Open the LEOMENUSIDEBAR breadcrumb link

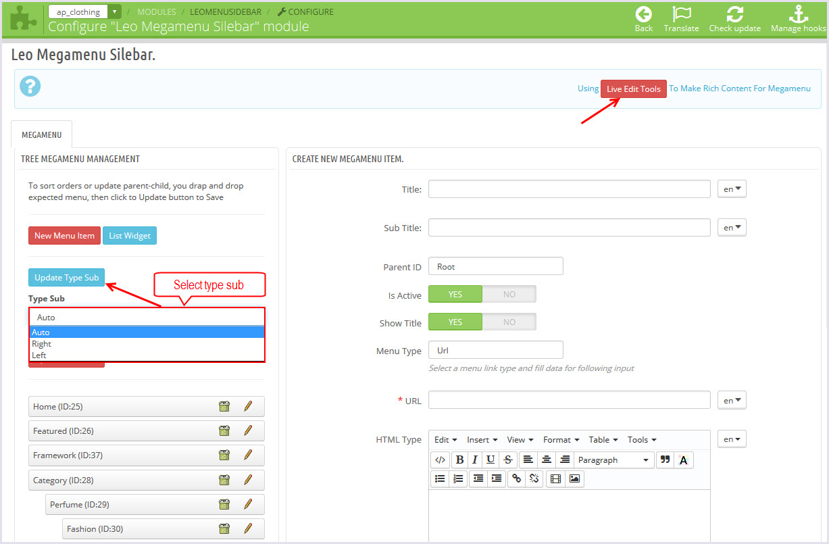(x=226, y=11)
